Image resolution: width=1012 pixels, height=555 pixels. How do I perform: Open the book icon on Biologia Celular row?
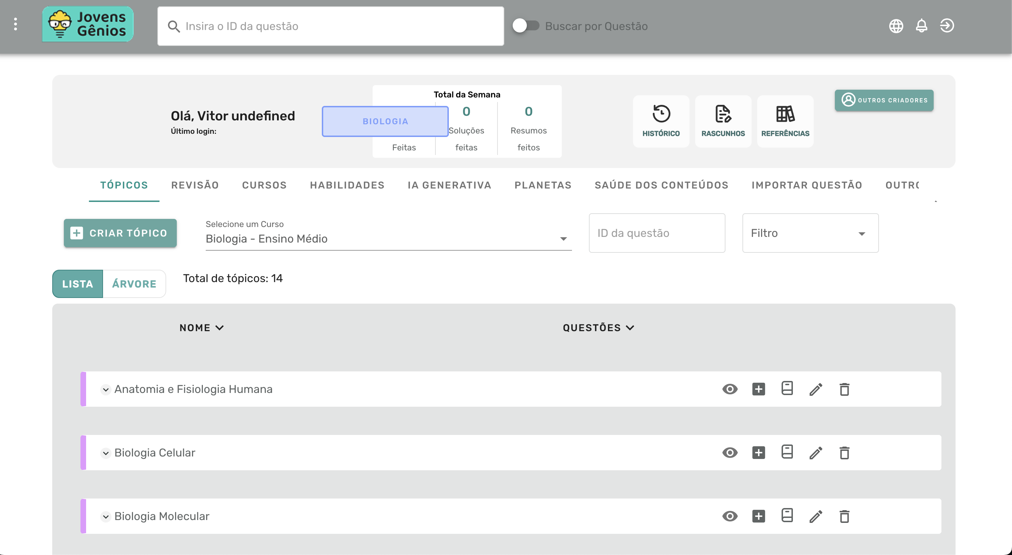pyautogui.click(x=787, y=452)
